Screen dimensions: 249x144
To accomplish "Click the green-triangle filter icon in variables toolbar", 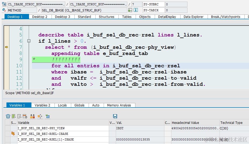I will point(48,116).
